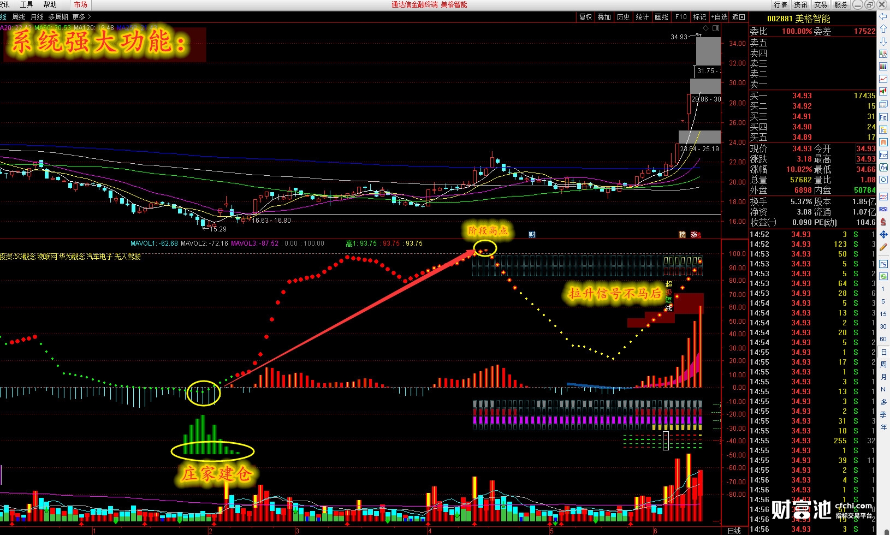Click the 财 marker below price chart
Viewport: 890px width, 535px height.
coord(532,235)
